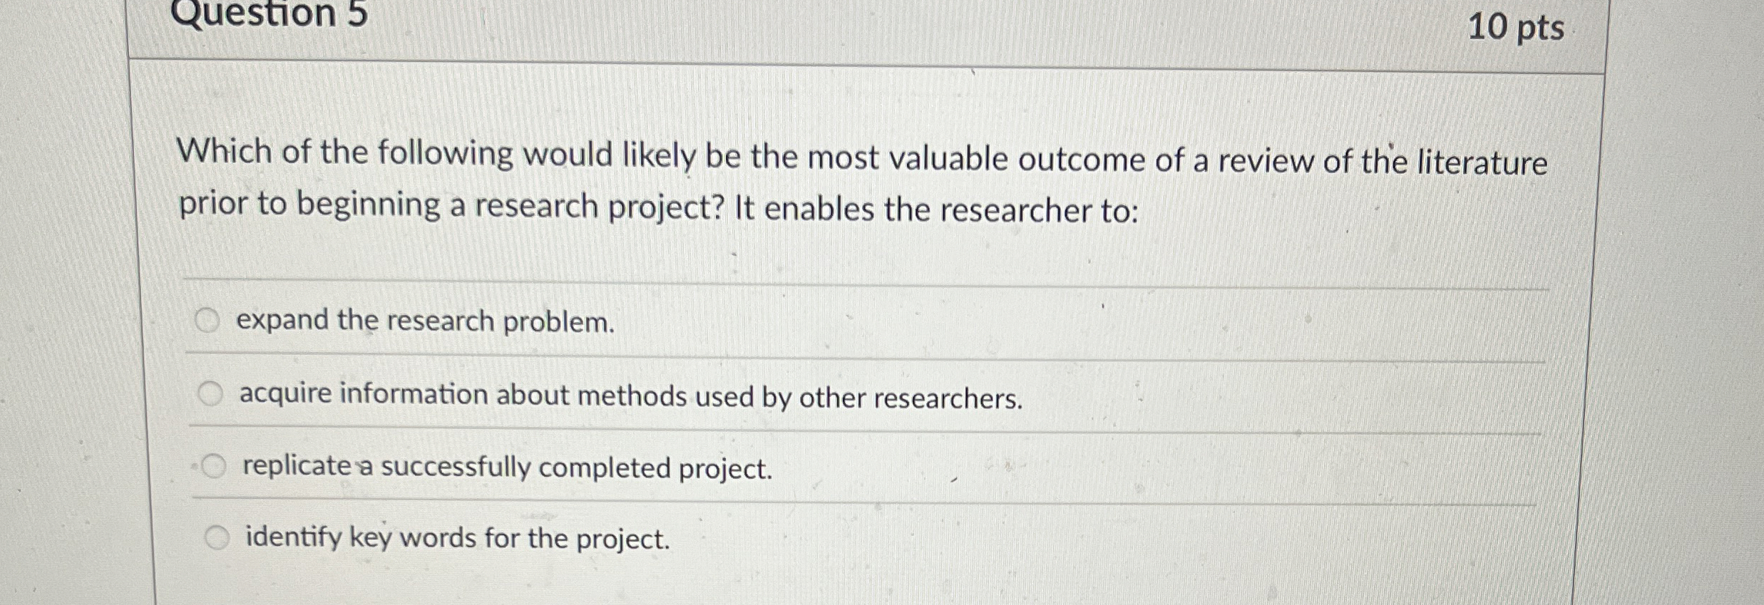This screenshot has width=1764, height=605.
Task: Select the 'replicate a successfully completed project' option
Action: pyautogui.click(x=213, y=467)
